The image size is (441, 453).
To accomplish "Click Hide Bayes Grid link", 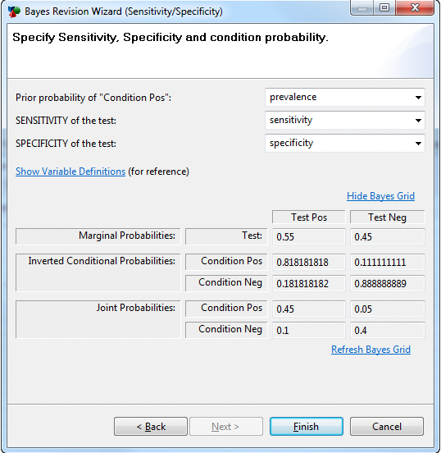I will click(x=380, y=196).
